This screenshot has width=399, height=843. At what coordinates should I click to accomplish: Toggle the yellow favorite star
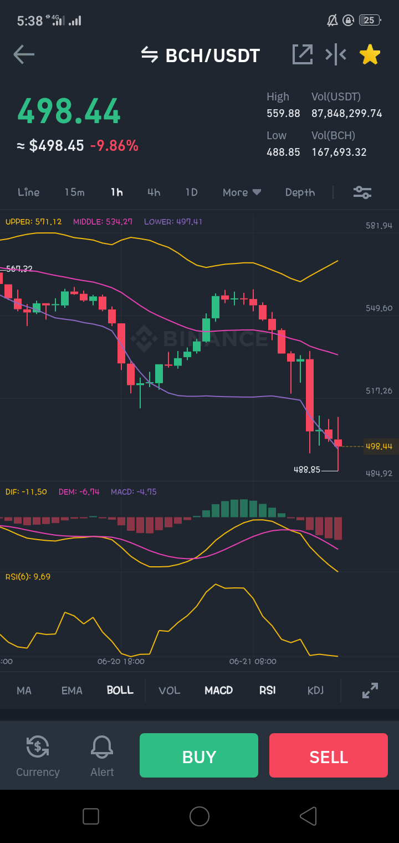[370, 54]
